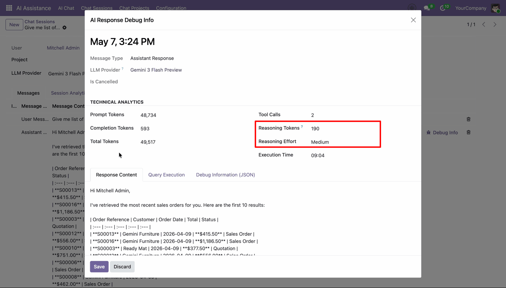
Task: Click the AI Assistance app title
Action: click(34, 8)
